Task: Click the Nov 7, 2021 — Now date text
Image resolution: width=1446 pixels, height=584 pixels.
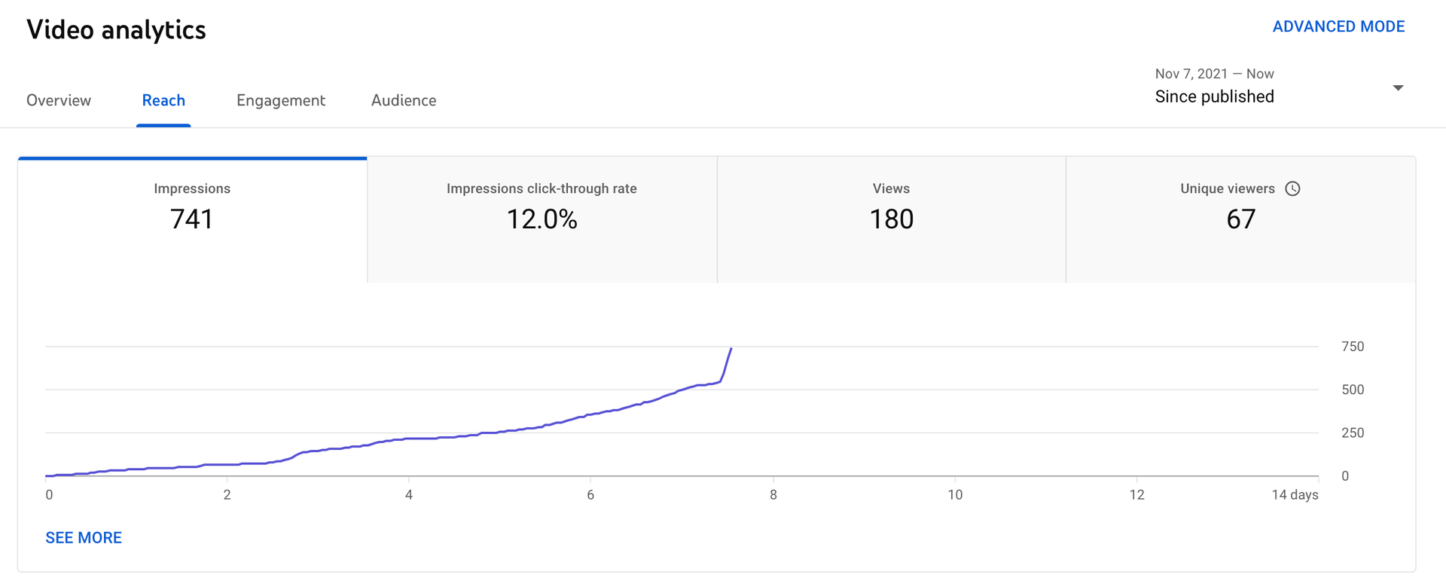Action: (x=1214, y=74)
